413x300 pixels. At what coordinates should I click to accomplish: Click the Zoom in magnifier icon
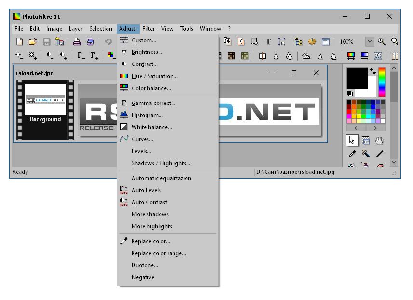click(x=382, y=42)
